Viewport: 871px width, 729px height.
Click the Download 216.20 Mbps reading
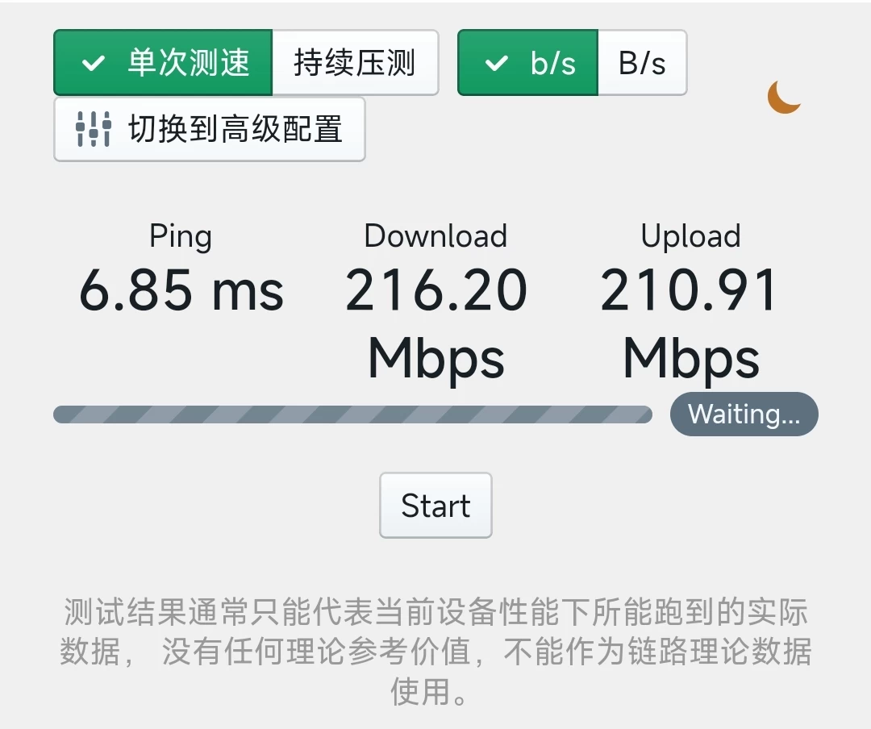436,323
